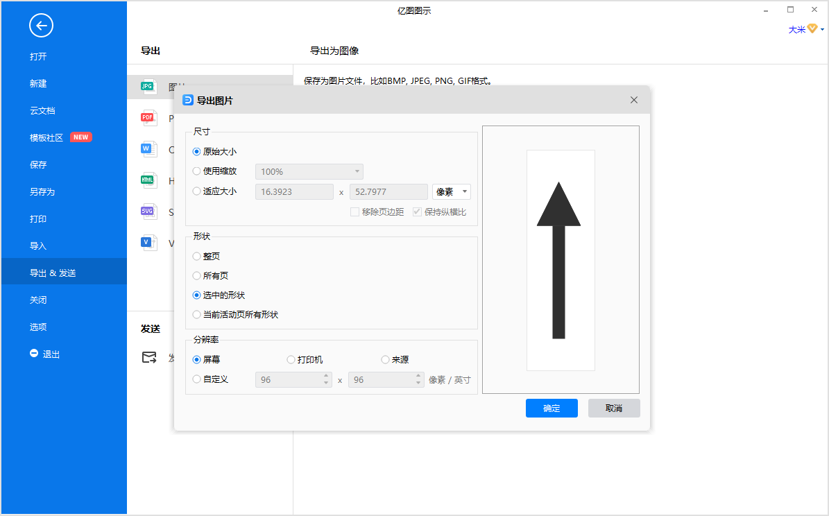This screenshot has width=829, height=516.
Task: Open the 打开 menu item
Action: click(x=38, y=57)
